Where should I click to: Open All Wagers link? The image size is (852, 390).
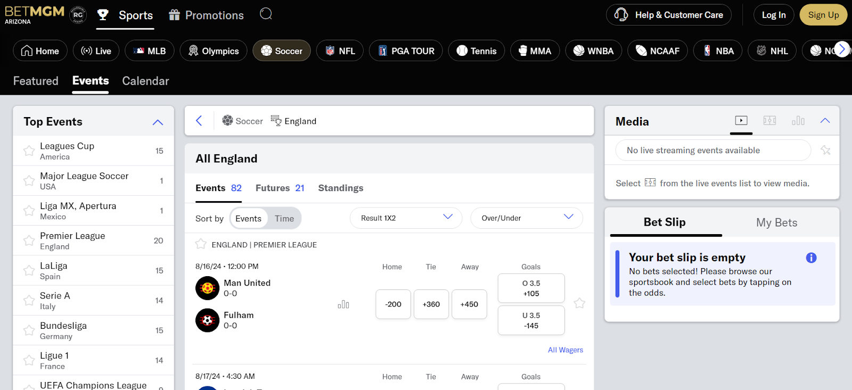(x=566, y=350)
